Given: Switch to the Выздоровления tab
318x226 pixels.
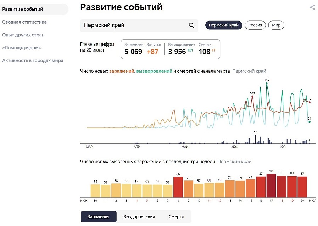Looking at the screenshot, I should pos(139,217).
